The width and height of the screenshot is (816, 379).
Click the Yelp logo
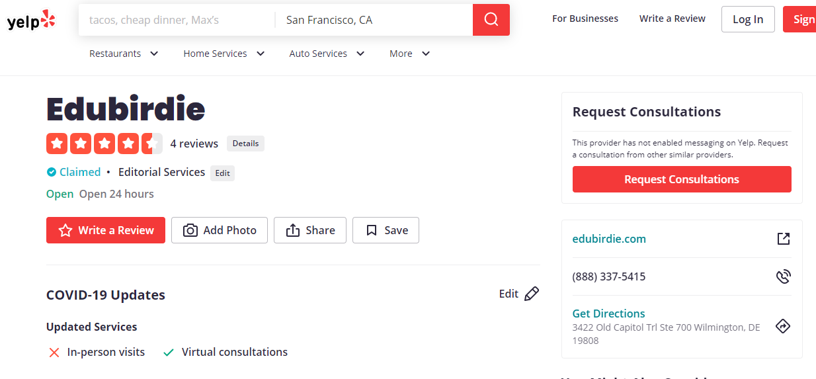(31, 20)
